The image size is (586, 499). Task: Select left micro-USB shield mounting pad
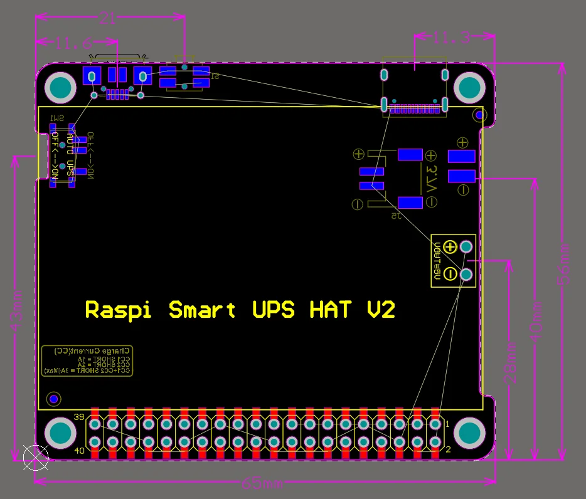point(92,76)
